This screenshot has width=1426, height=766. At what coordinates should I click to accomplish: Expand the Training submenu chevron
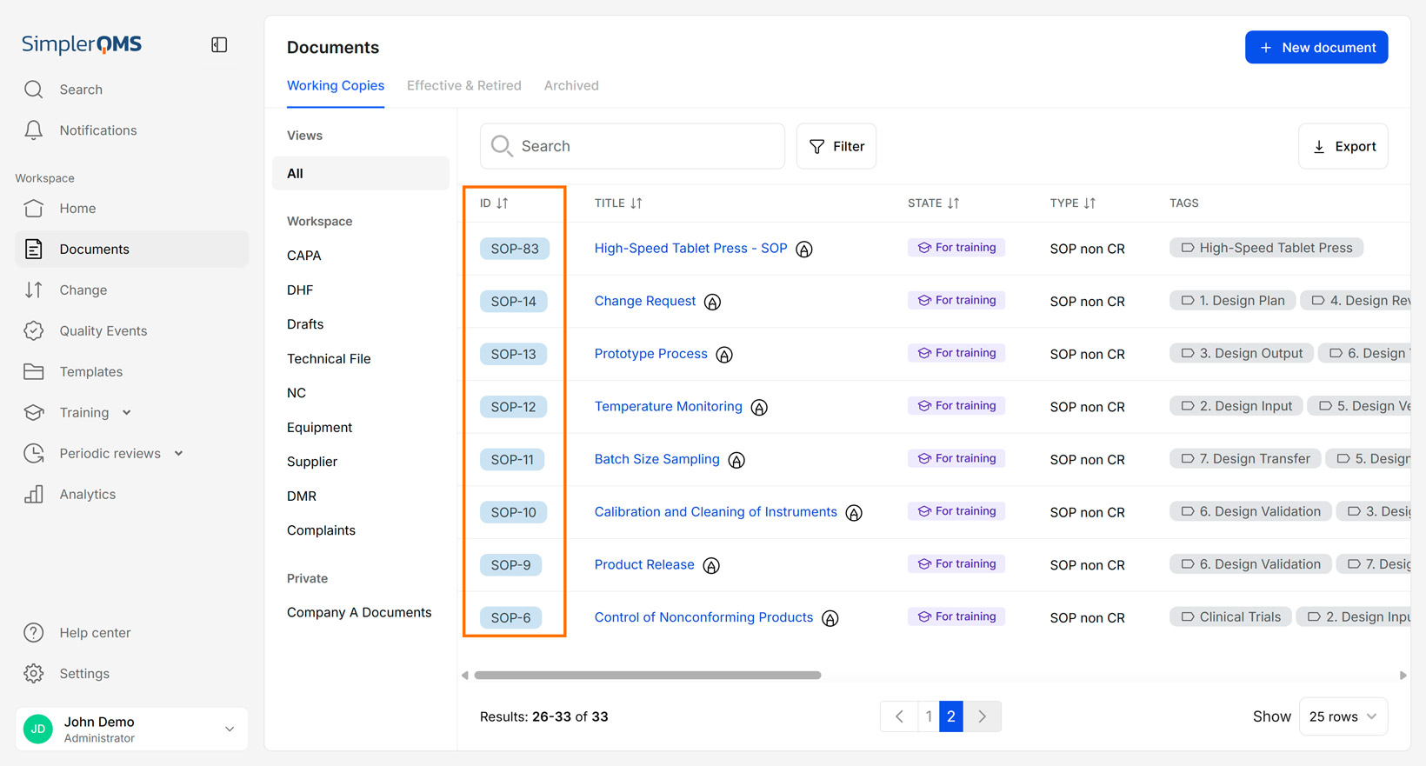pos(127,413)
